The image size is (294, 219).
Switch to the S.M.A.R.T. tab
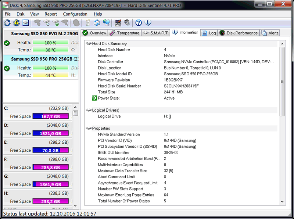point(155,33)
